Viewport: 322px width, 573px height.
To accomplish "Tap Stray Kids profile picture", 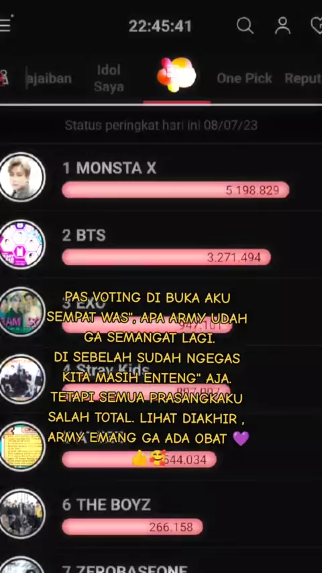I will click(x=22, y=379).
